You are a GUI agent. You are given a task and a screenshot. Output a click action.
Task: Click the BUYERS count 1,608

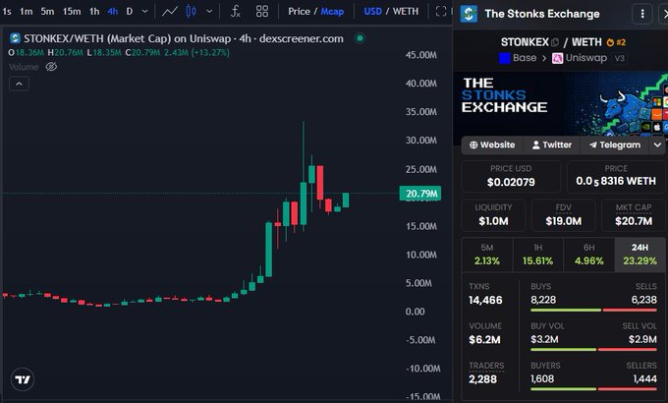coord(542,378)
